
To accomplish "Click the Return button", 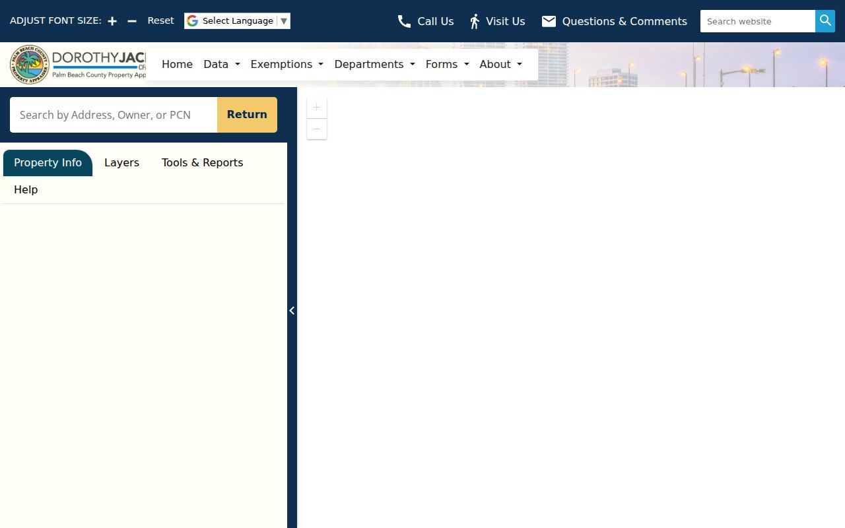I will [247, 115].
